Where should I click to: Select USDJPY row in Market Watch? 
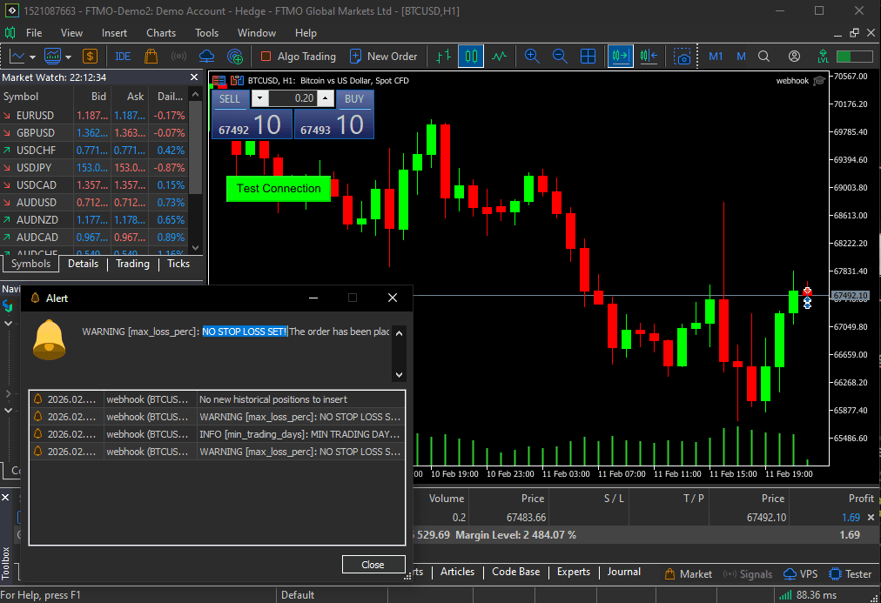tap(94, 167)
